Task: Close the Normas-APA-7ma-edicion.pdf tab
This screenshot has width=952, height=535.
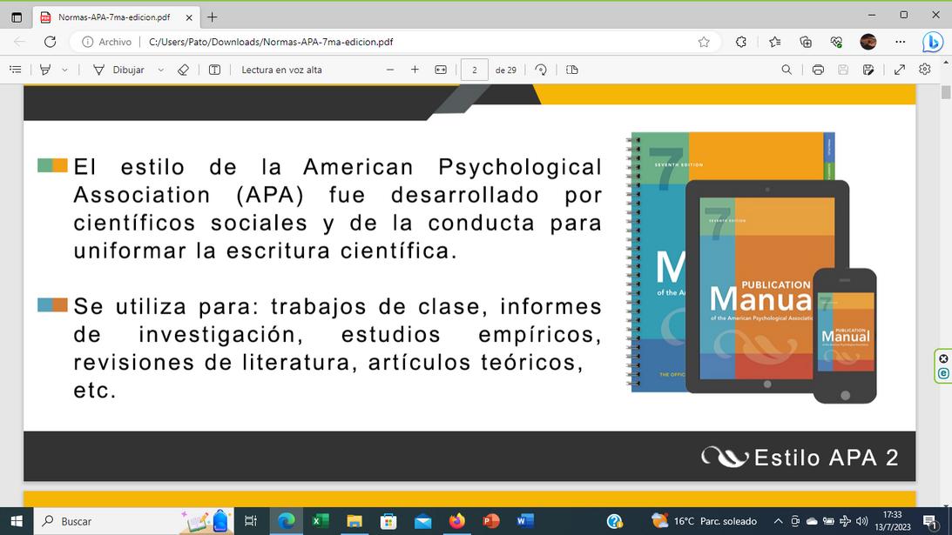Action: point(189,17)
